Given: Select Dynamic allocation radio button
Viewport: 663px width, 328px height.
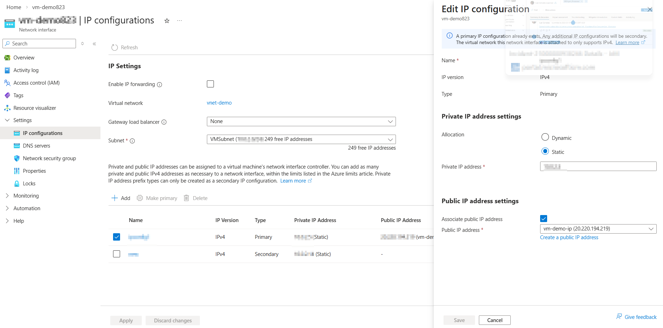Looking at the screenshot, I should (545, 137).
